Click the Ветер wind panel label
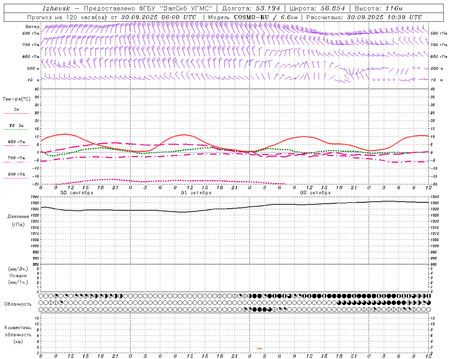Viewport: 449px width, 359px height. pyautogui.click(x=32, y=27)
